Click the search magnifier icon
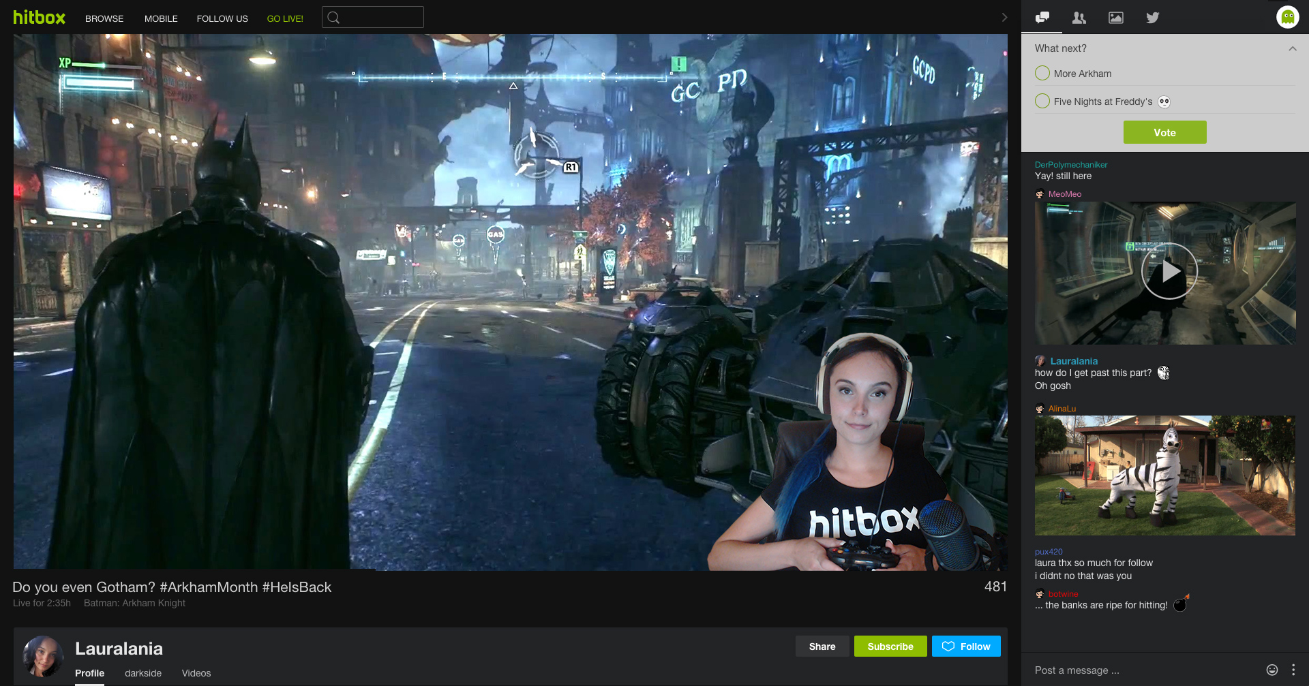 point(333,18)
